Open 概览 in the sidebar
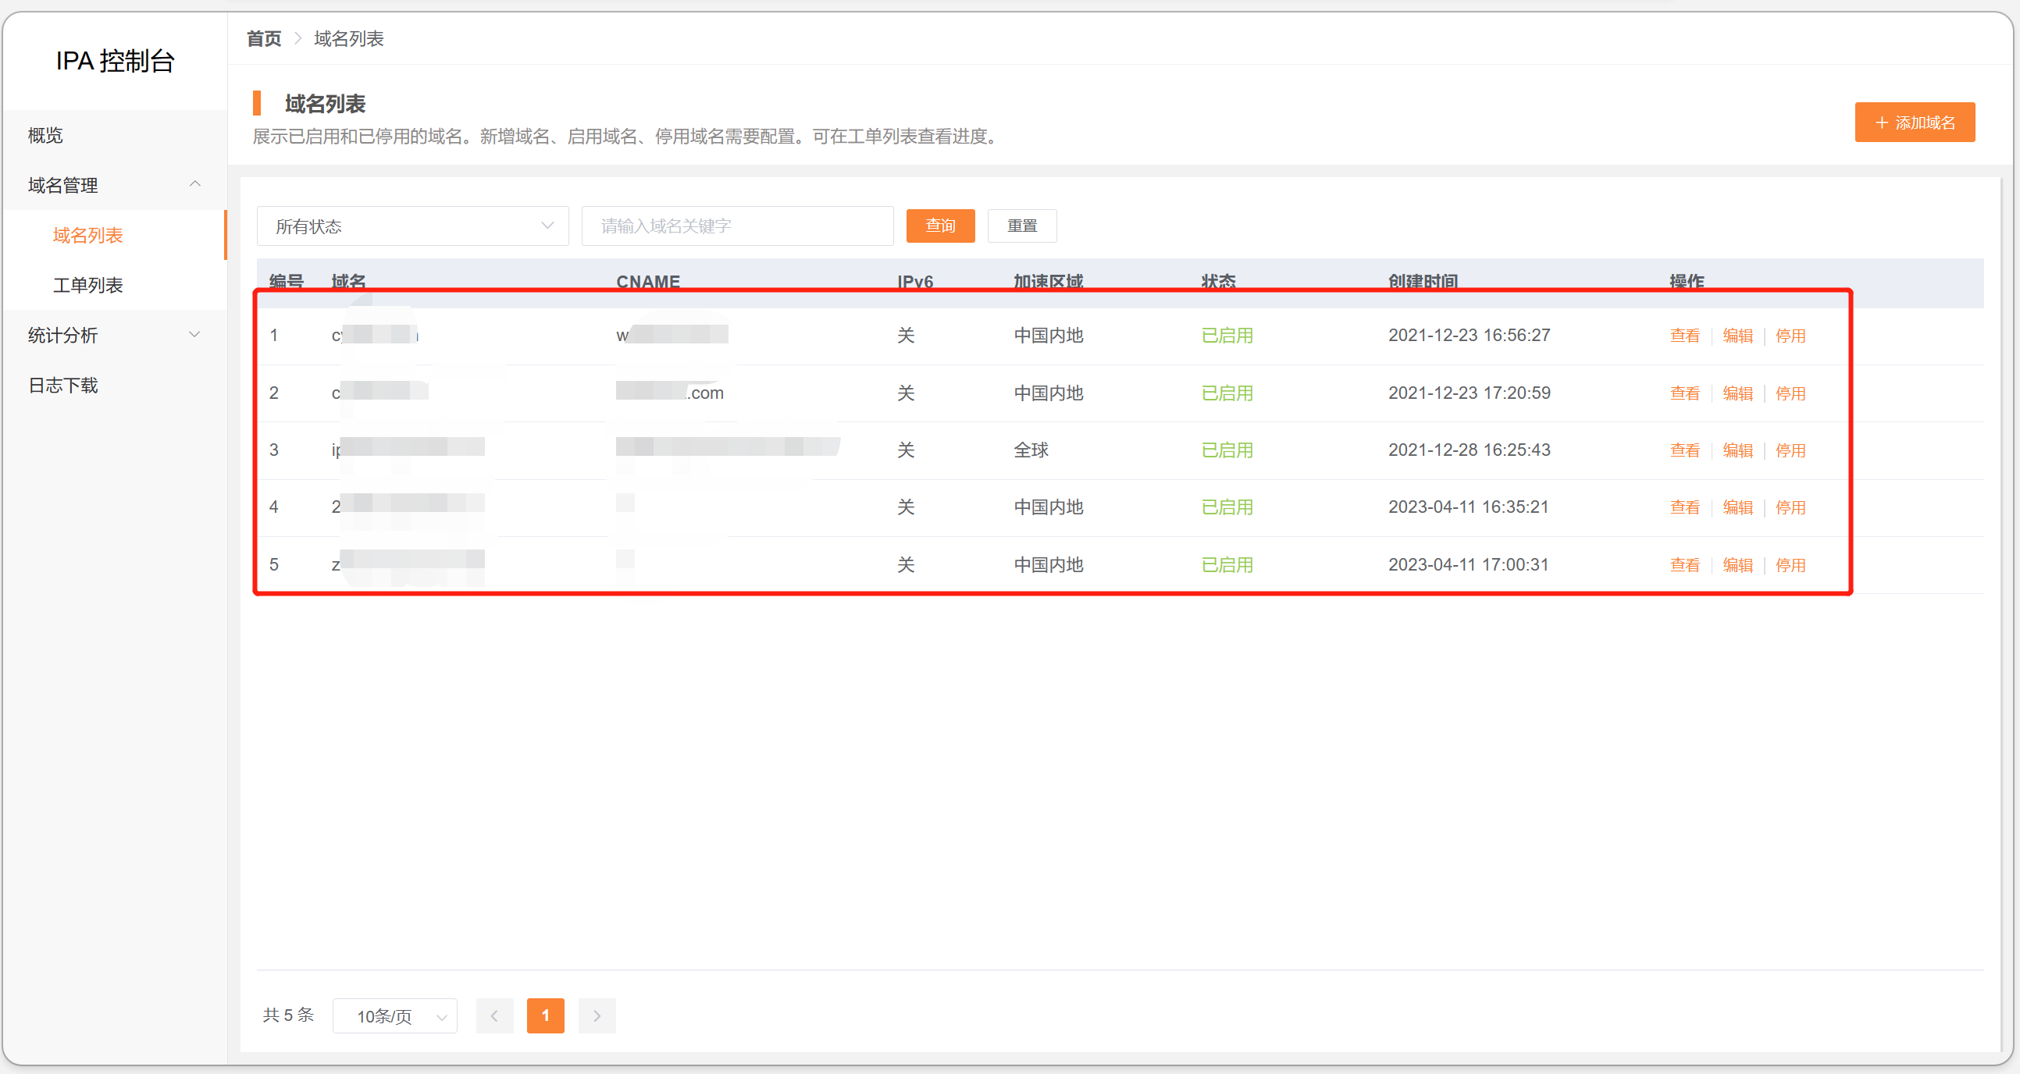The width and height of the screenshot is (2020, 1074). coord(45,135)
